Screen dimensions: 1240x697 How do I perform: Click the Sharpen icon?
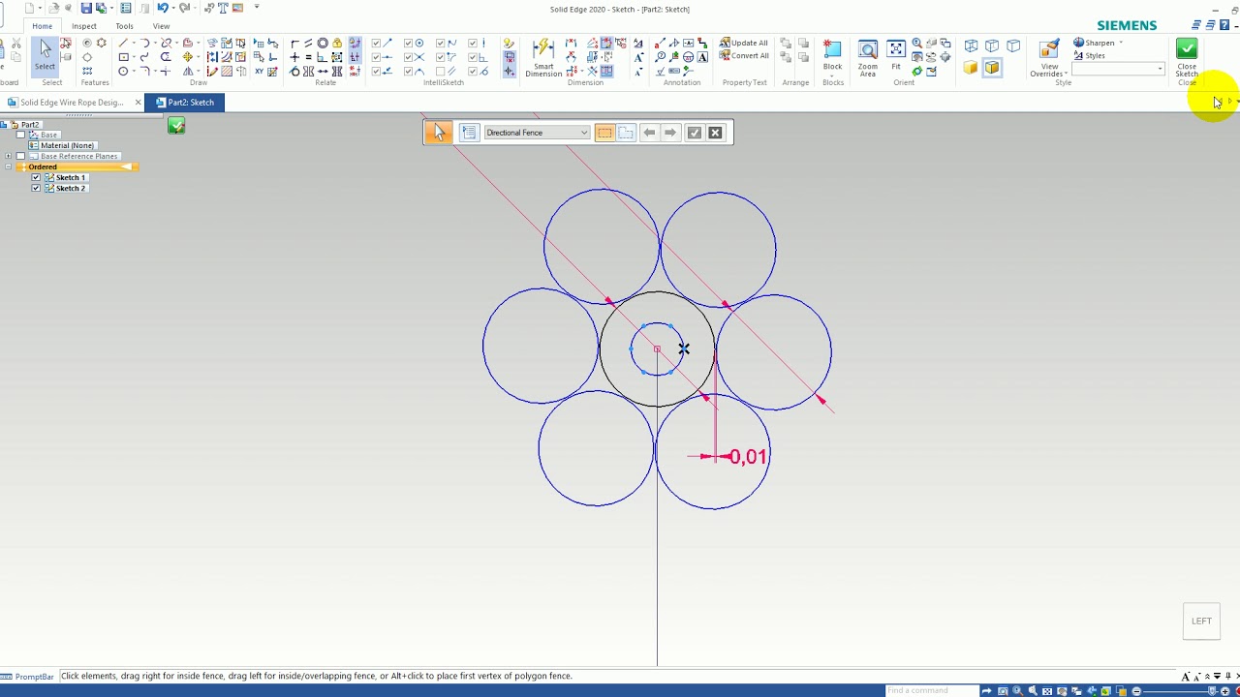pyautogui.click(x=1079, y=43)
